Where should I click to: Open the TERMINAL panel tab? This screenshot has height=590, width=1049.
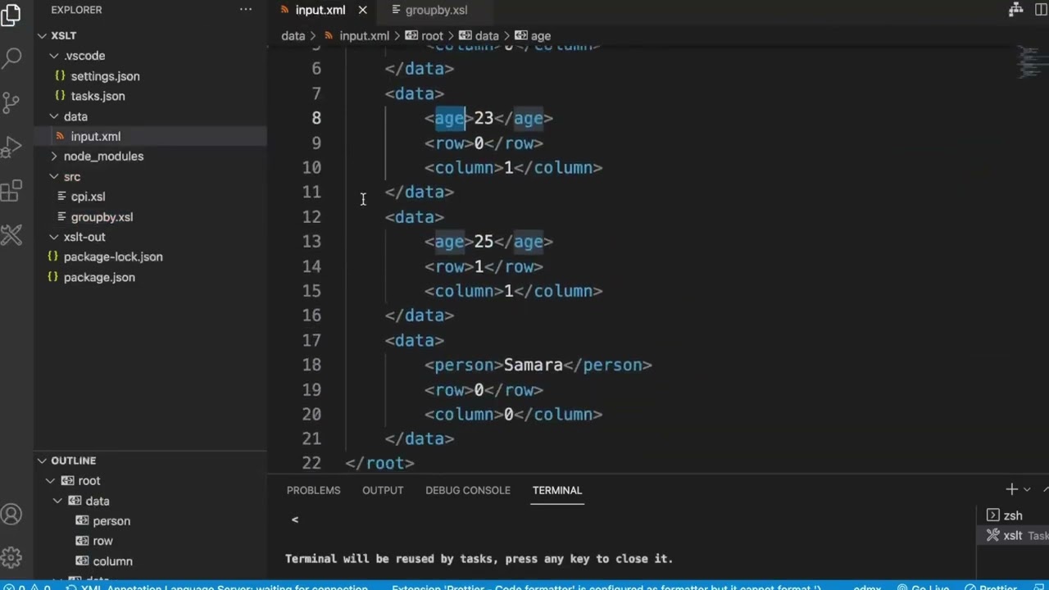click(556, 490)
